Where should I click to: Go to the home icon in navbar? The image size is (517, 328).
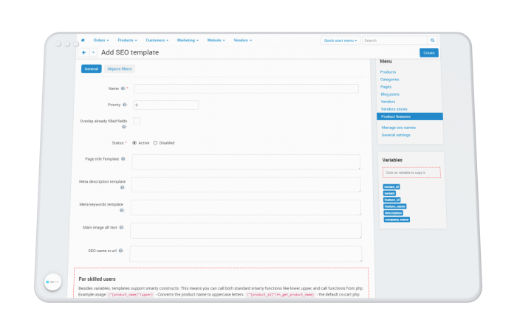click(83, 40)
